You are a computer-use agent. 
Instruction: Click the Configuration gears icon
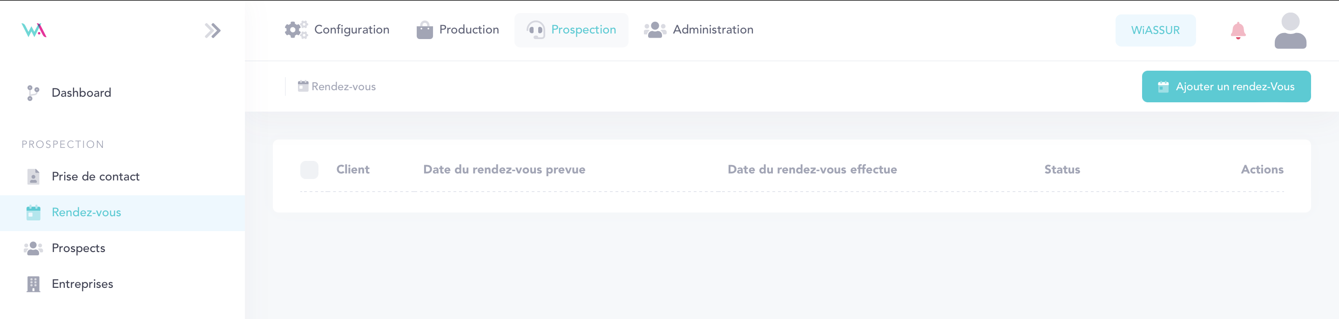[x=296, y=30]
